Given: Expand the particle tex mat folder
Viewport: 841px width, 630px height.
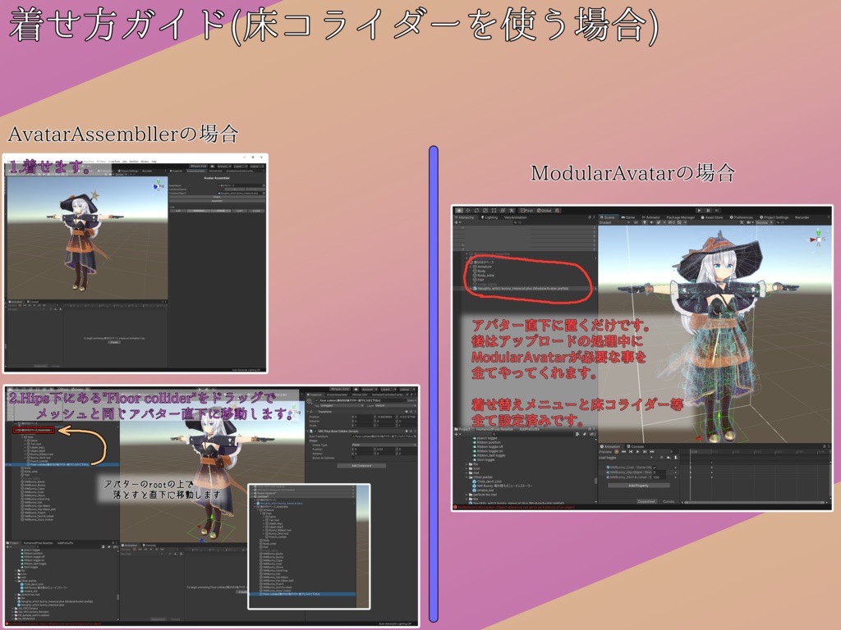Looking at the screenshot, I should pyautogui.click(x=466, y=495).
